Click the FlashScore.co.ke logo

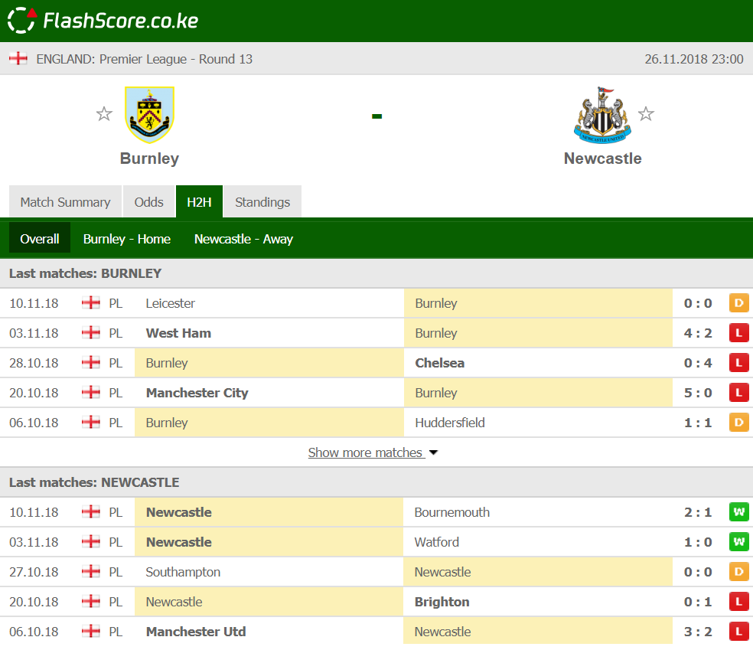point(103,20)
